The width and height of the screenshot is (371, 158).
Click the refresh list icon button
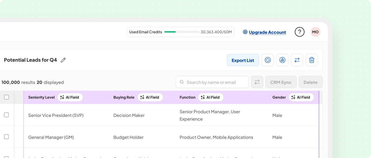coord(268,60)
